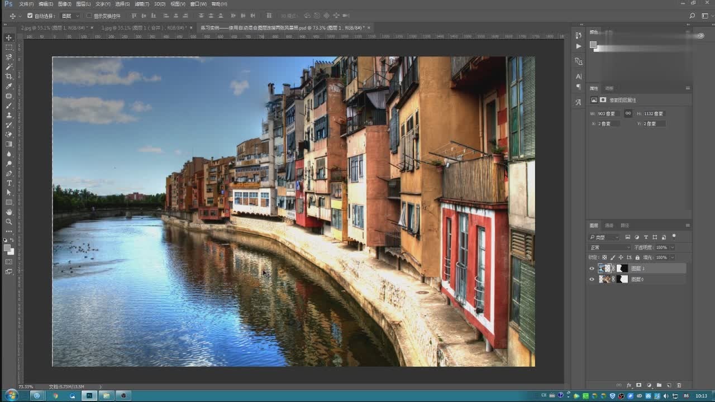Select the Hand tool

pyautogui.click(x=9, y=212)
